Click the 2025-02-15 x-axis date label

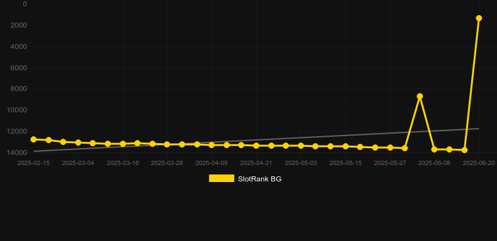(x=33, y=163)
